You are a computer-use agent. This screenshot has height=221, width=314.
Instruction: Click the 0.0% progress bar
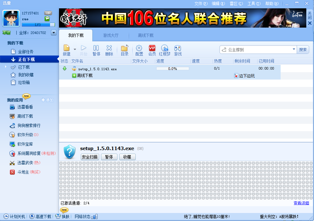point(173,69)
